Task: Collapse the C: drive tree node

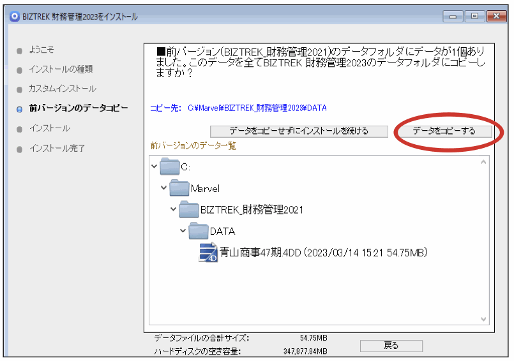Action: (x=154, y=167)
